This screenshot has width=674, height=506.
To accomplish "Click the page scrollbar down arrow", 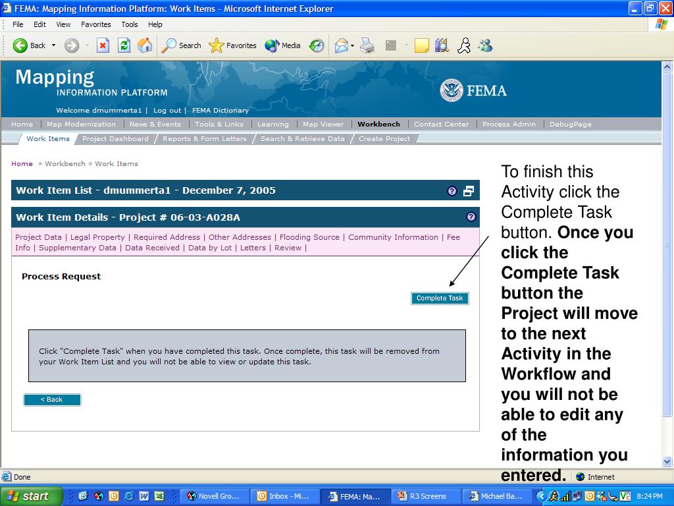I will click(x=667, y=462).
